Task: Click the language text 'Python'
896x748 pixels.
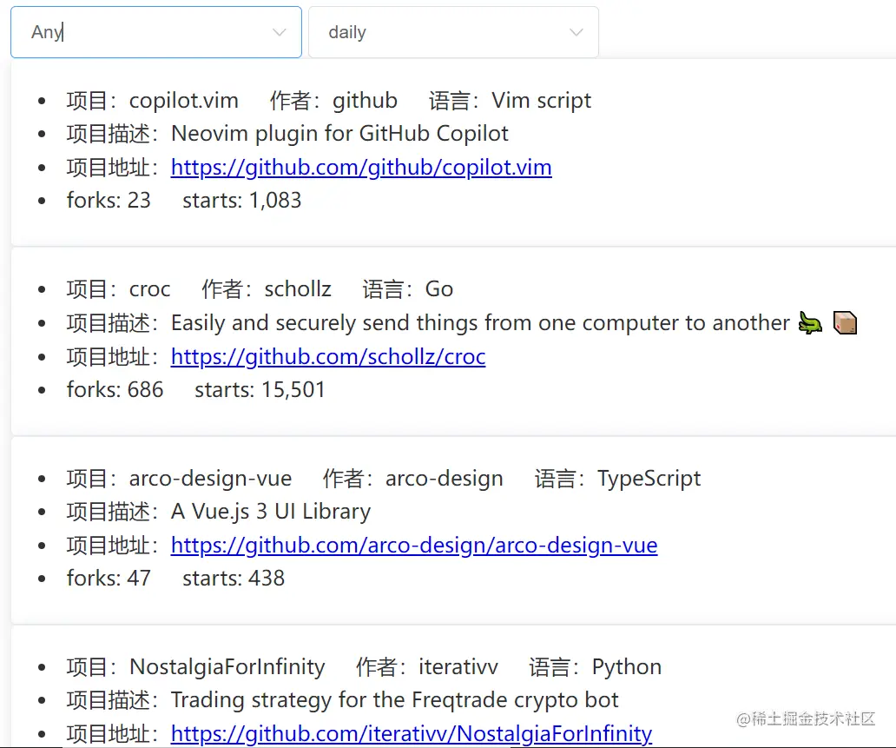Action: 626,667
